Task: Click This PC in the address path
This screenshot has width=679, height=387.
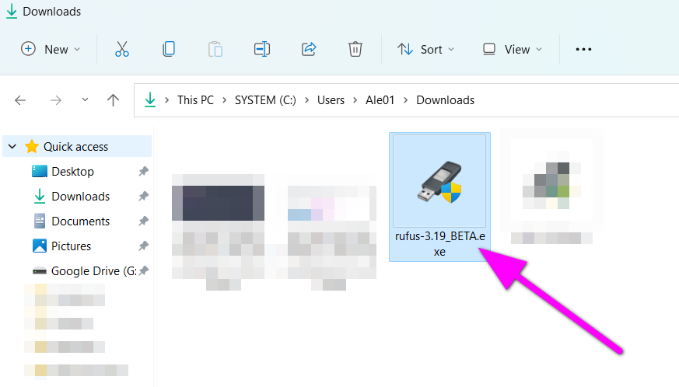Action: [x=195, y=100]
